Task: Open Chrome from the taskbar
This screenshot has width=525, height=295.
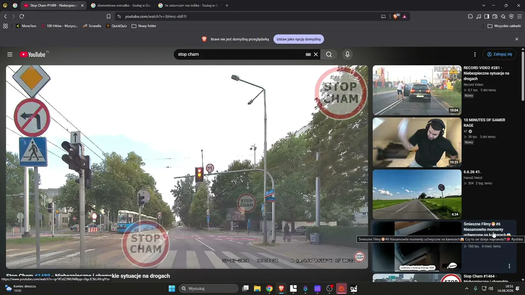Action: (x=269, y=288)
